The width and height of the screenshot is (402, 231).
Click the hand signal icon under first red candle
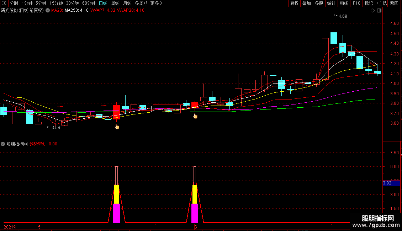(x=117, y=127)
